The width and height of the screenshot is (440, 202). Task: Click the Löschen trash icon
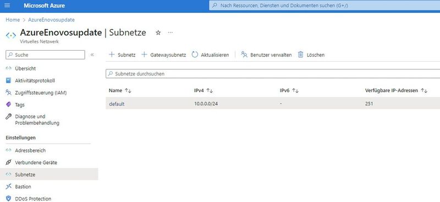[x=300, y=54]
